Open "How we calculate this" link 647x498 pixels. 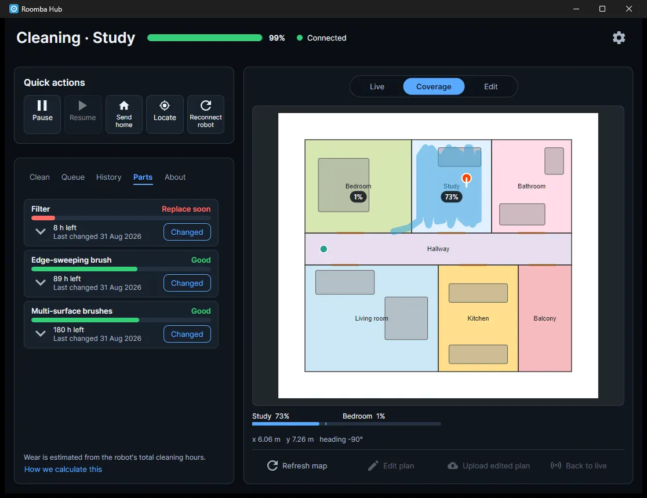pos(63,469)
